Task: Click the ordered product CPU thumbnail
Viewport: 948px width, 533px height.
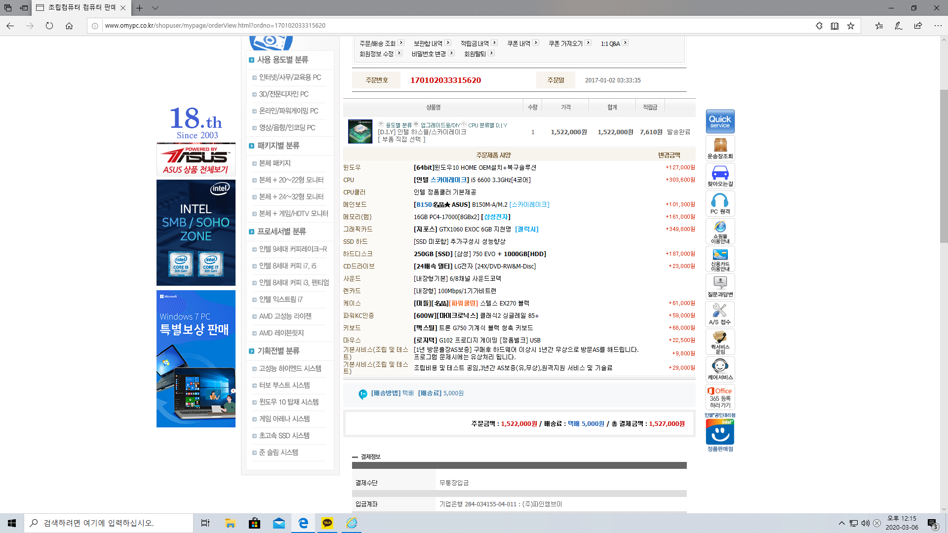Action: (x=360, y=131)
